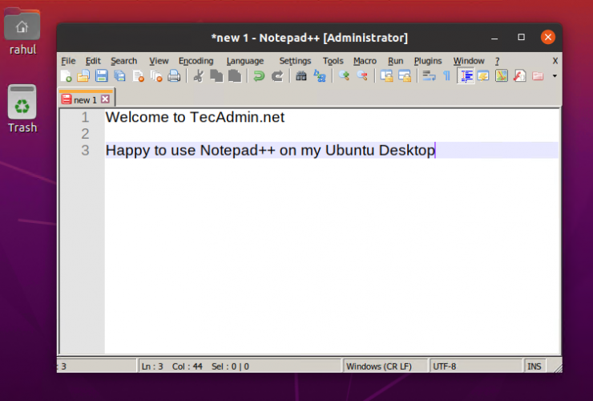Viewport: 593px width, 401px height.
Task: Click the Print icon in toolbar
Action: [x=174, y=76]
